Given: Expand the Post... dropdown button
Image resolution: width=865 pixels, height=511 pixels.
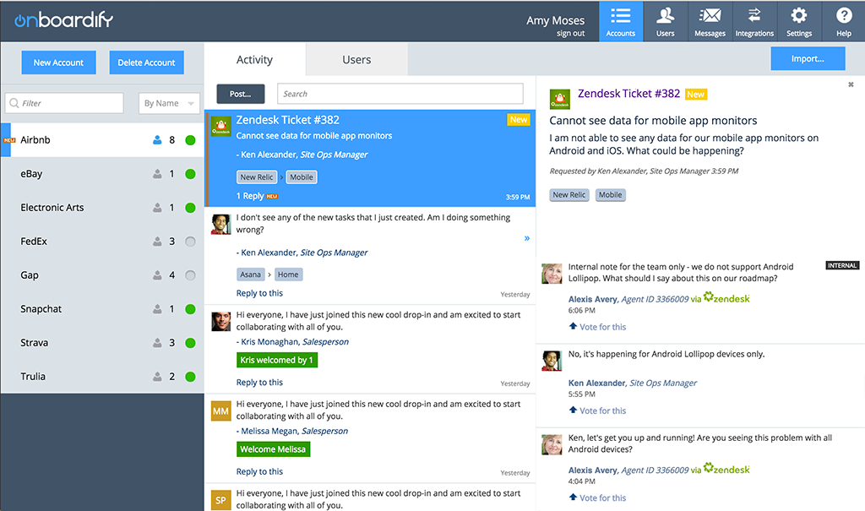Looking at the screenshot, I should 240,94.
